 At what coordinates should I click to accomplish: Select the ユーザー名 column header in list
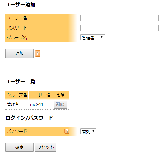[40, 95]
